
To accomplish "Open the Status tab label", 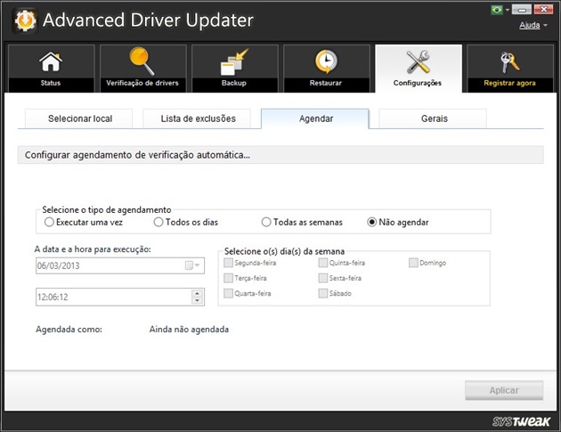I will point(51,83).
